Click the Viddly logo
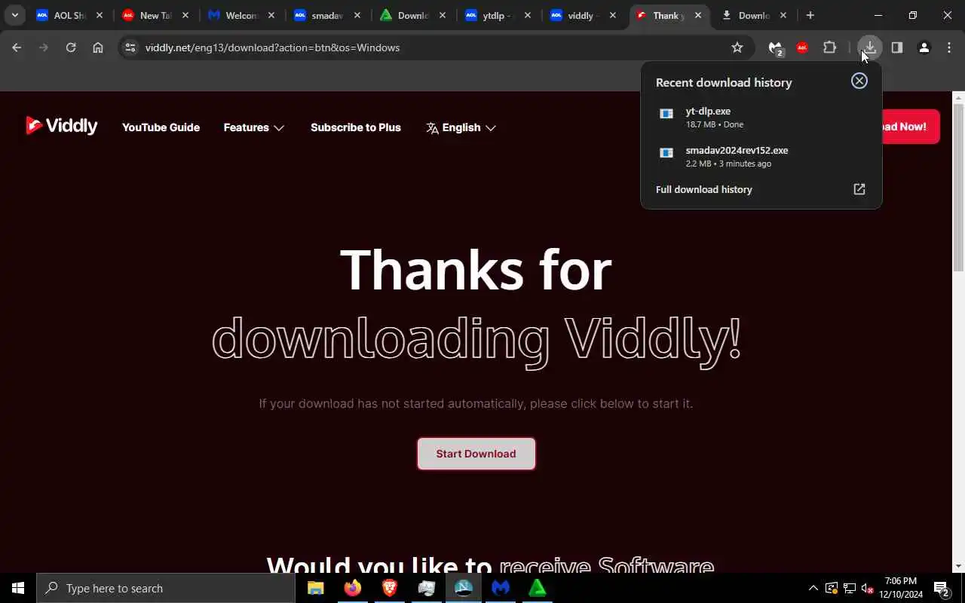Image resolution: width=965 pixels, height=603 pixels. (x=61, y=126)
